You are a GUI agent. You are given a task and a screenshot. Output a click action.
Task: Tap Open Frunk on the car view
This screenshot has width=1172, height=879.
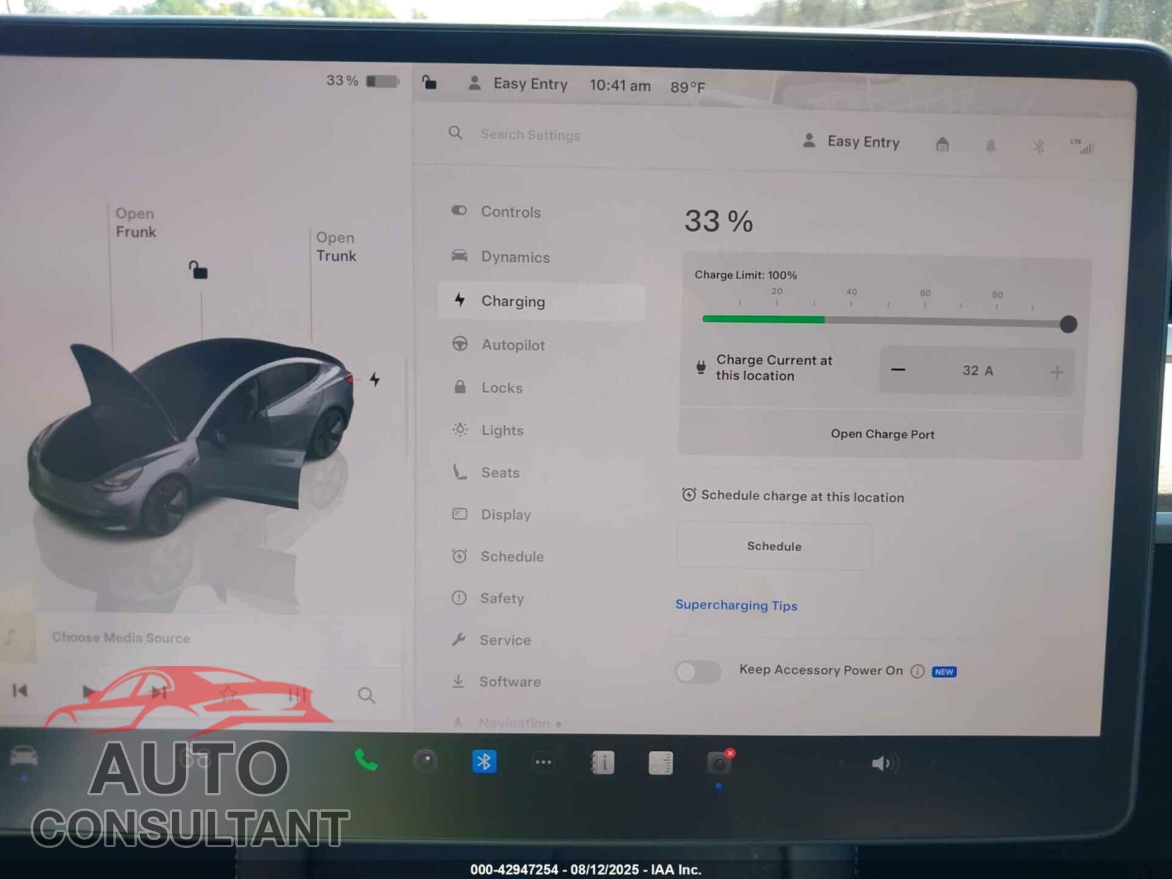click(x=136, y=223)
